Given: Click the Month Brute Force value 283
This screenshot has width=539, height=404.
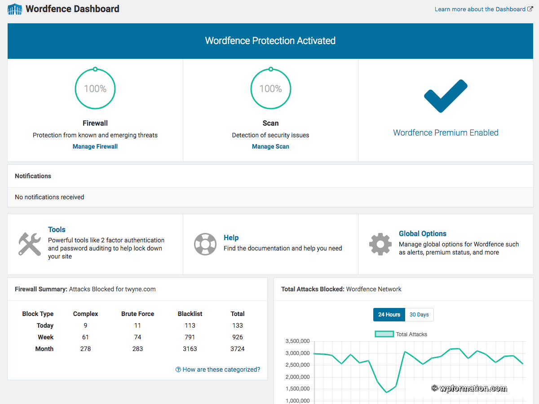Looking at the screenshot, I should 137,349.
